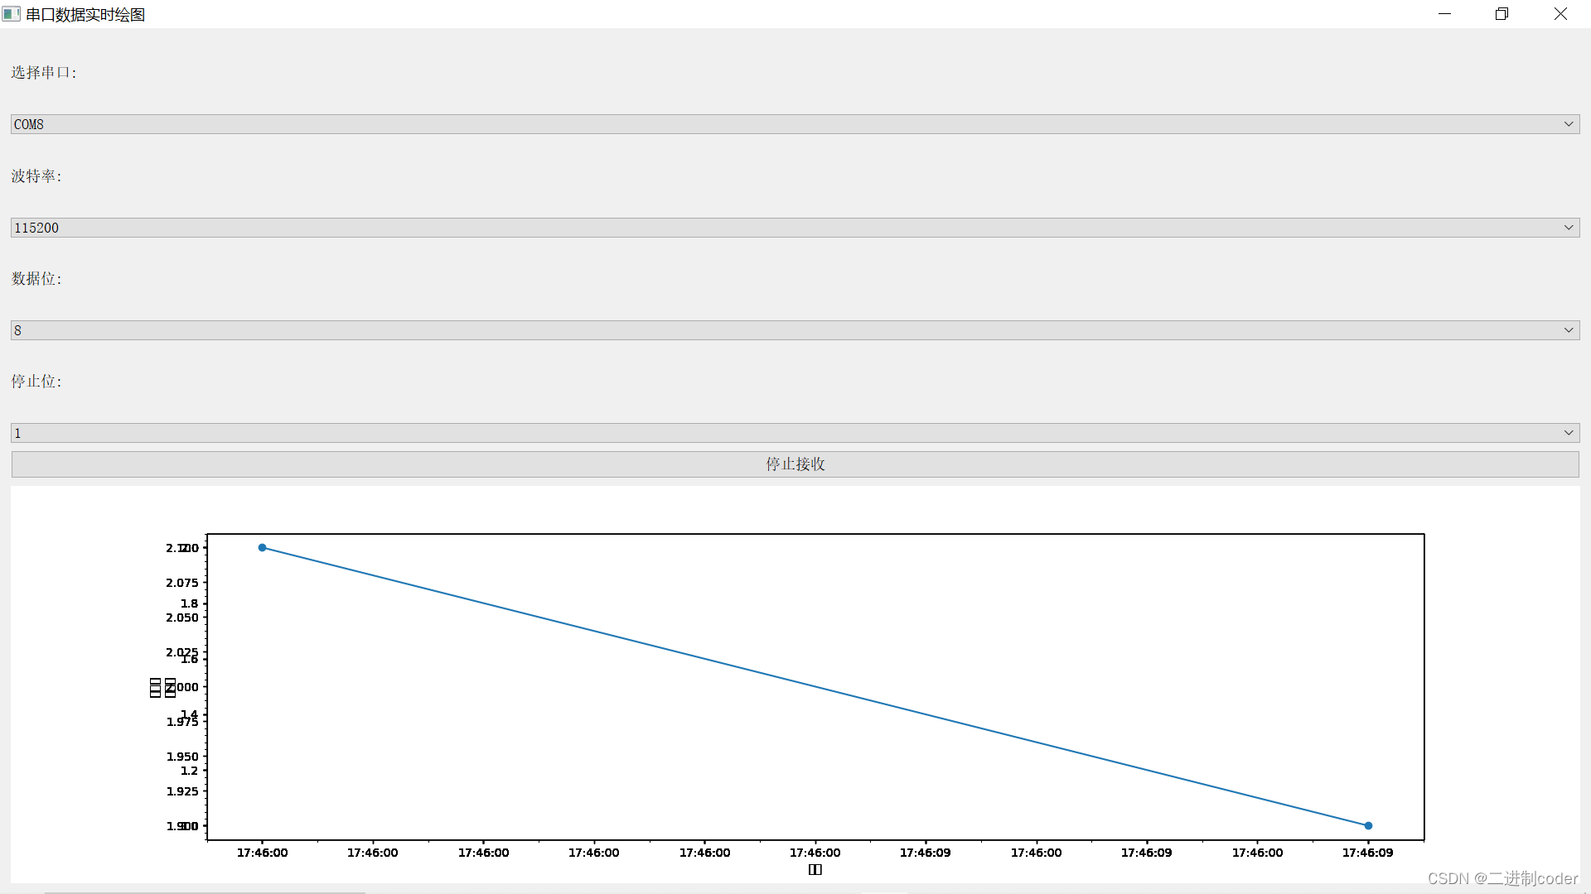Click the first data point at 2.100
The height and width of the screenshot is (894, 1591).
(x=262, y=548)
